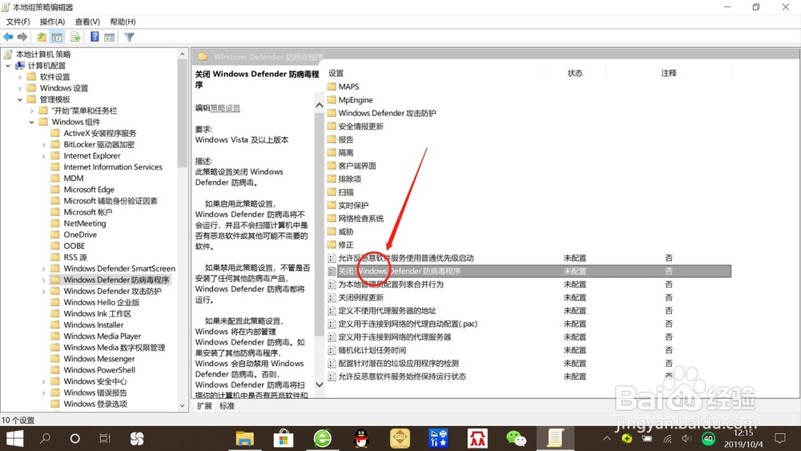Open the MAPS folder in the settings list
The height and width of the screenshot is (451, 801).
point(348,87)
